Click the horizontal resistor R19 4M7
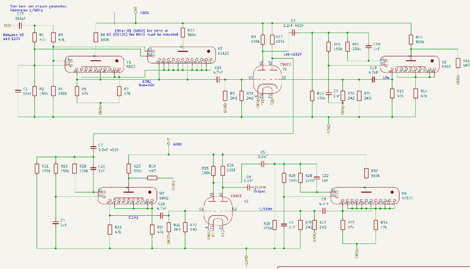Viewport: 470px width, 269px height. tap(152, 178)
